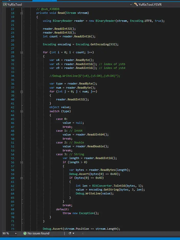This screenshot has width=180, height=240.
Task: Click BinaryReader type name on line 20
Action: [x=62, y=21]
